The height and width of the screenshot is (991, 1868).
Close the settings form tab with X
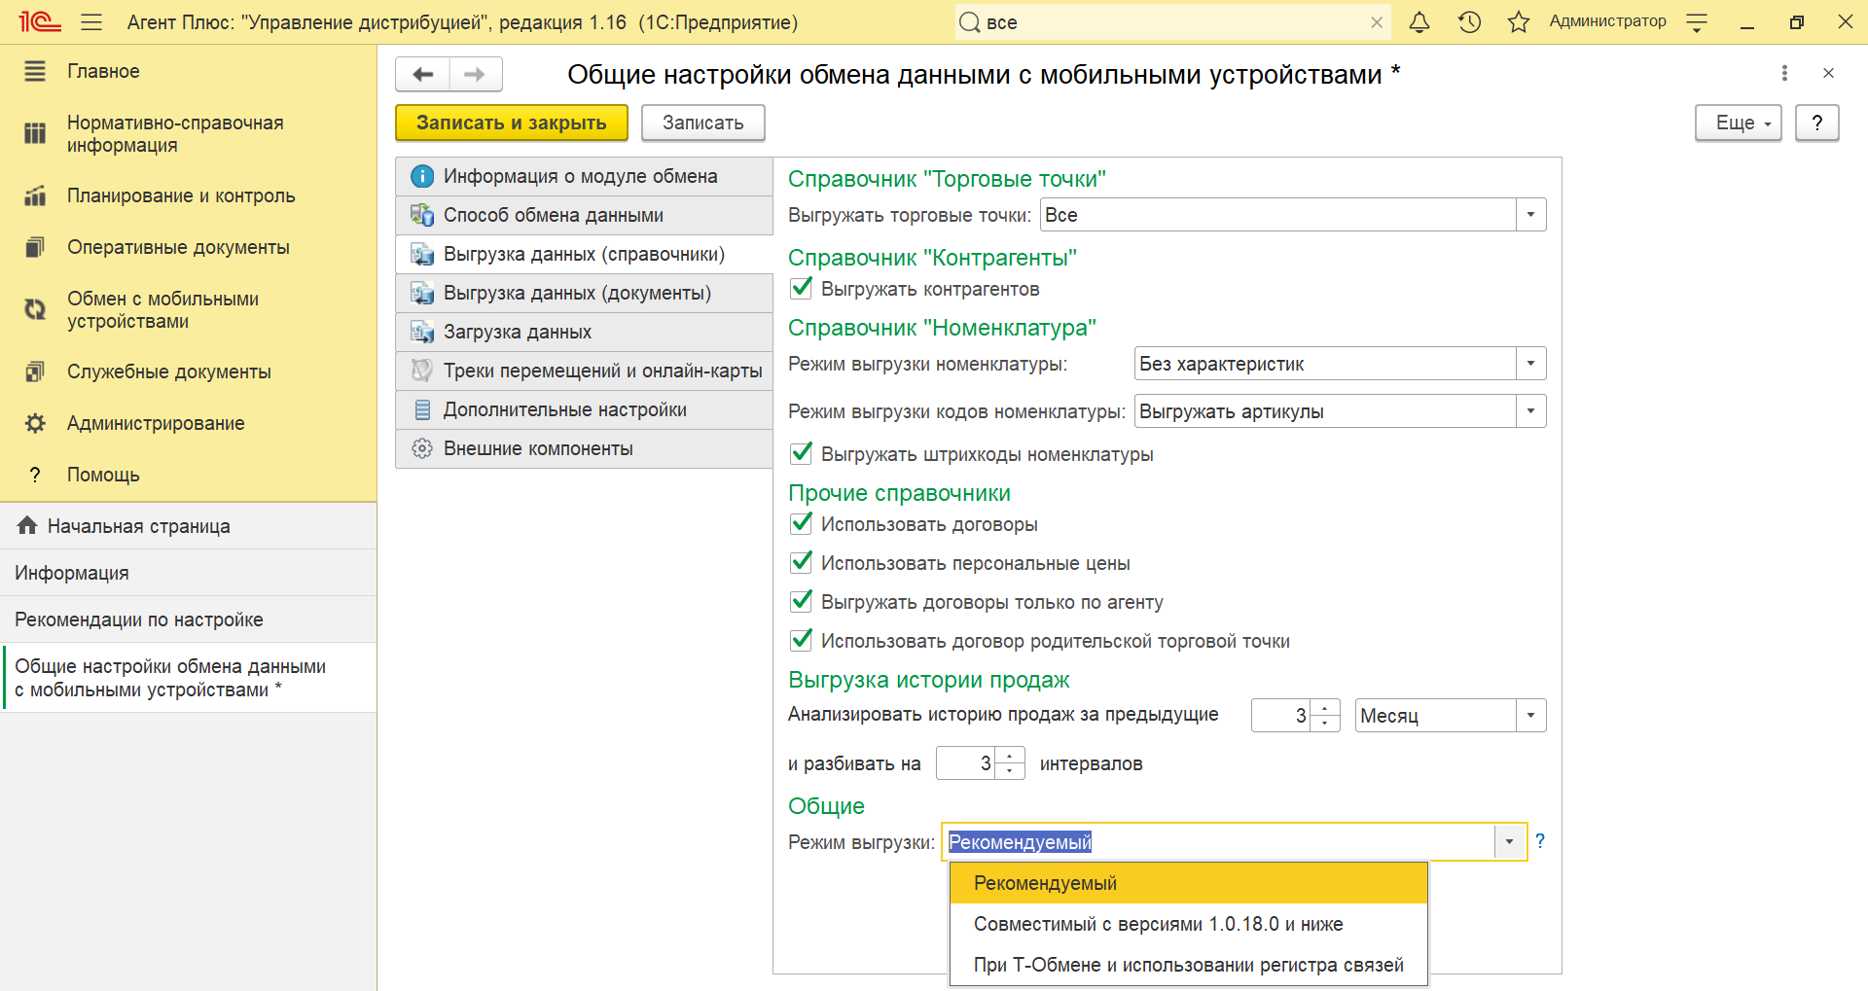tap(1828, 73)
